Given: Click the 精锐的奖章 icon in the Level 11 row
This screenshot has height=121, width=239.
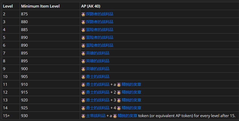Looking at the screenshot, I should click(x=119, y=85).
